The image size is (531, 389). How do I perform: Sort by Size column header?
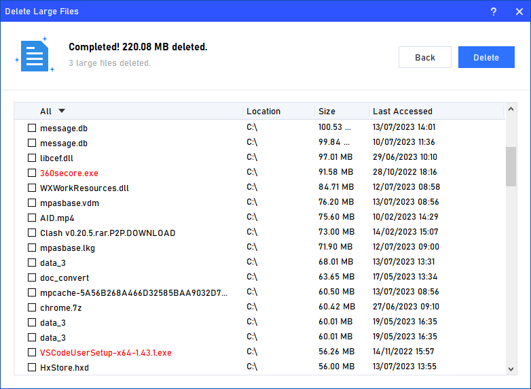click(327, 111)
